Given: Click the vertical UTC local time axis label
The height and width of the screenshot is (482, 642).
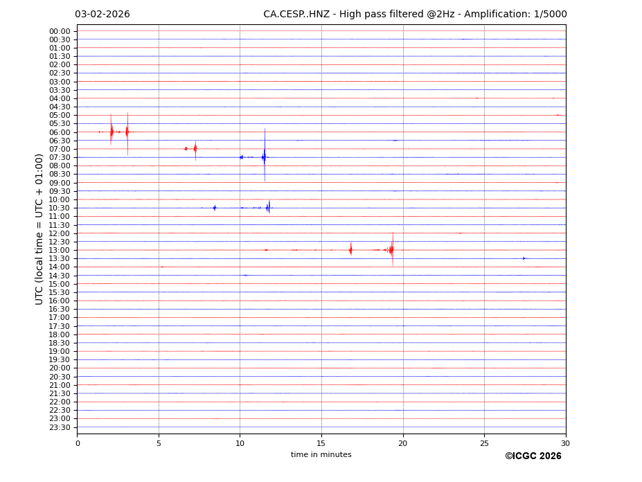Looking at the screenshot, I should point(39,229).
